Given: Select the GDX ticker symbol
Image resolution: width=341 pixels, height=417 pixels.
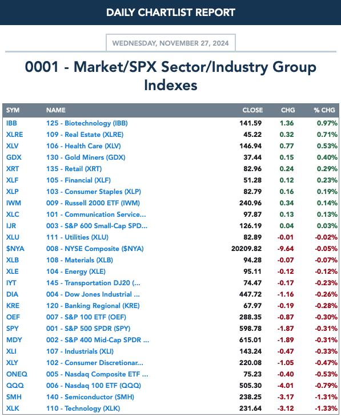Looking at the screenshot, I should pyautogui.click(x=14, y=157).
